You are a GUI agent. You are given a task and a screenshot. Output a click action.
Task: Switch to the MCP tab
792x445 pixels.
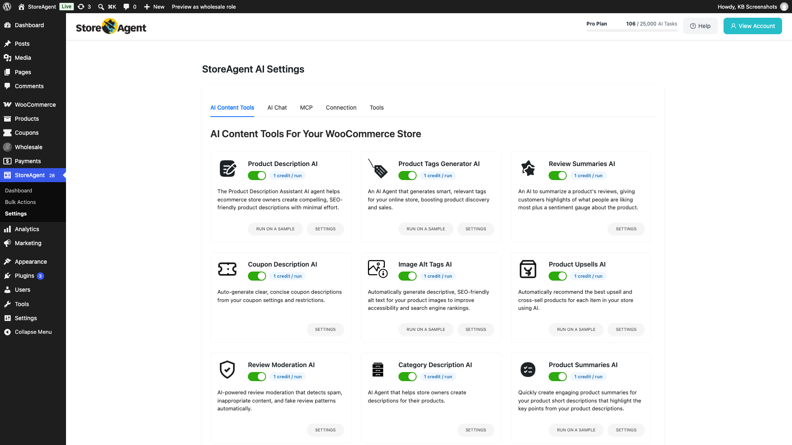tap(306, 108)
